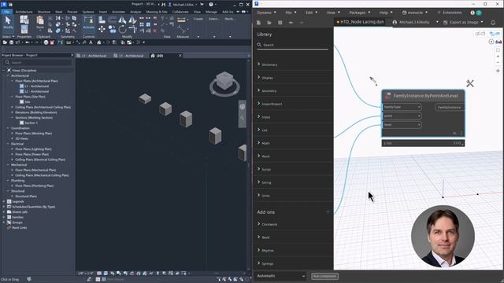Image resolution: width=504 pixels, height=283 pixels.
Task: Click the Revit shopping cart icon
Action: click(x=202, y=5)
